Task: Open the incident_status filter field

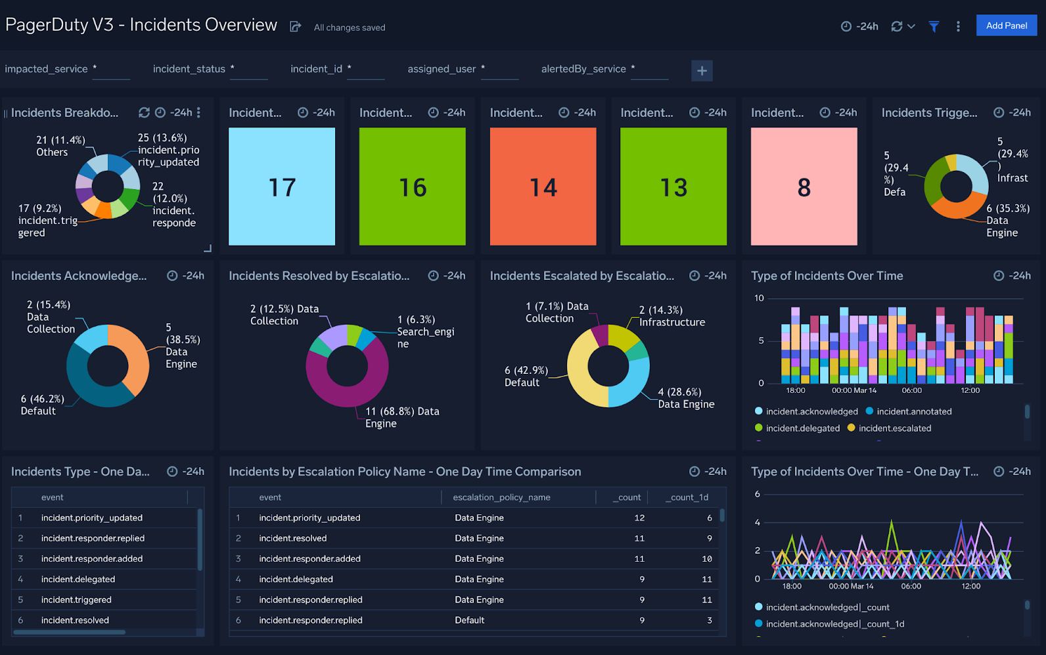Action: click(x=249, y=70)
